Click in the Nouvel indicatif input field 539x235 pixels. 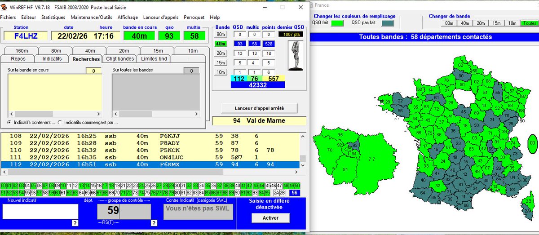click(x=40, y=211)
